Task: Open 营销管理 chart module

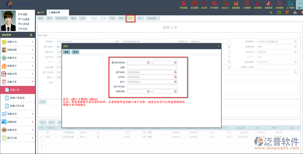Action: [236, 5]
